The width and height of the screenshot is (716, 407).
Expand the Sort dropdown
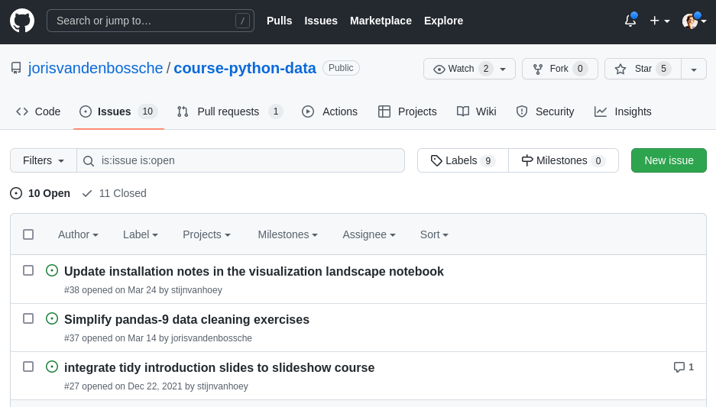click(434, 234)
